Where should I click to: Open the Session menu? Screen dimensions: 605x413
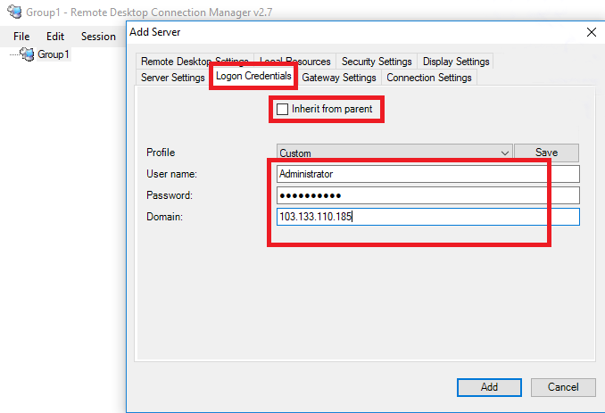pyautogui.click(x=98, y=37)
